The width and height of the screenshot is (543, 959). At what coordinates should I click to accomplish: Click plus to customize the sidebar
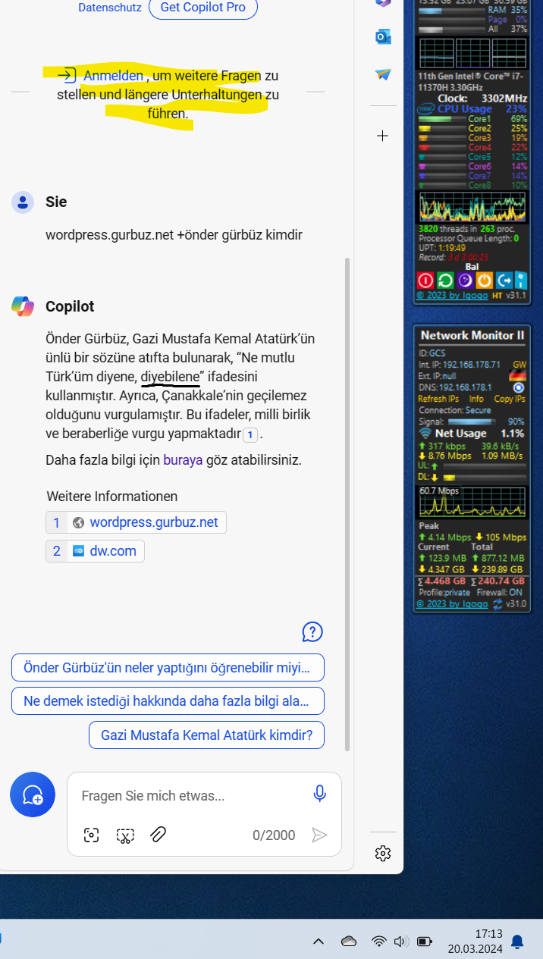383,136
